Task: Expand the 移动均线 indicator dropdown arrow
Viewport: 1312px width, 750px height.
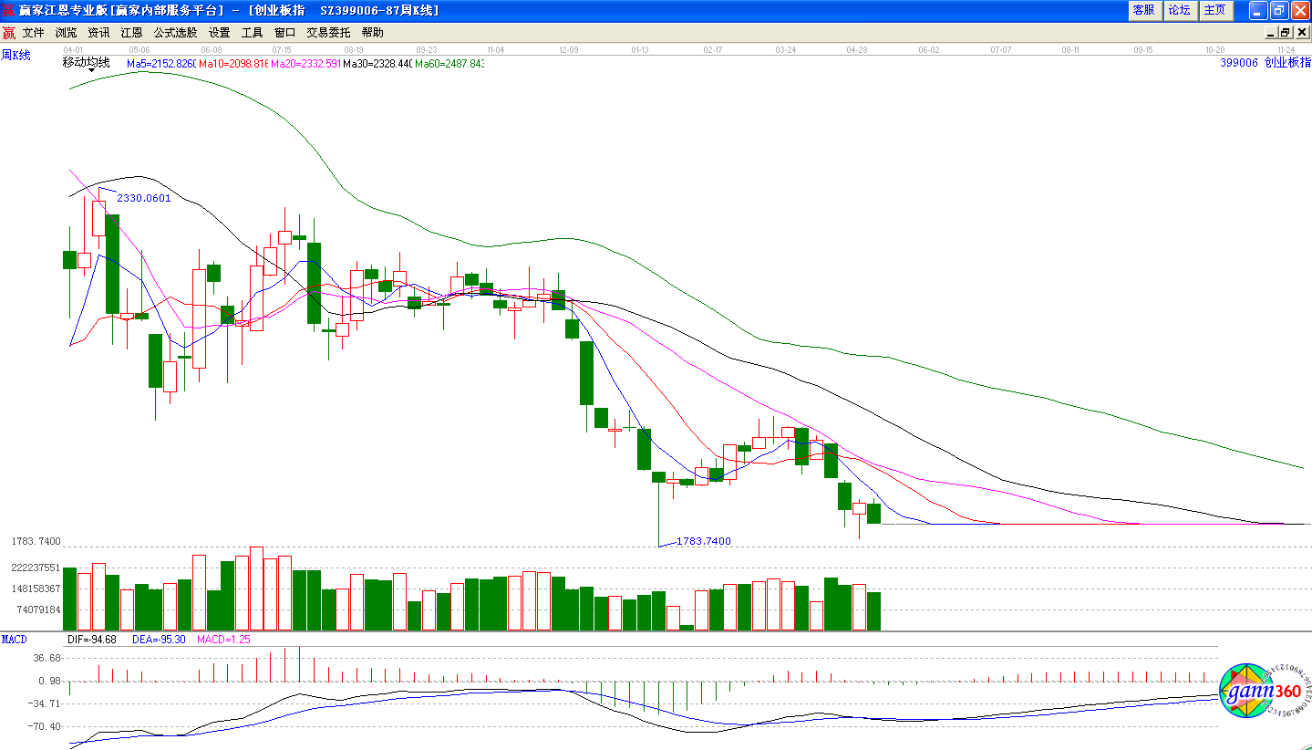Action: [x=91, y=71]
